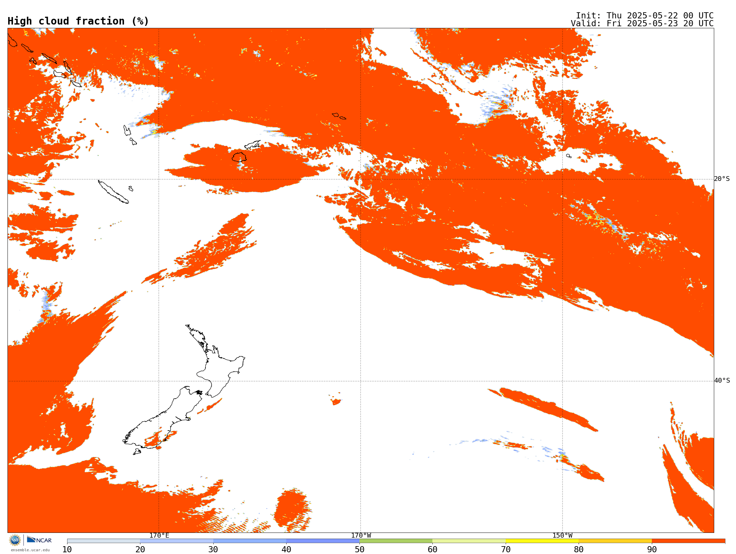736x554 pixels.
Task: Click the NCAR logo
Action: tap(40, 540)
